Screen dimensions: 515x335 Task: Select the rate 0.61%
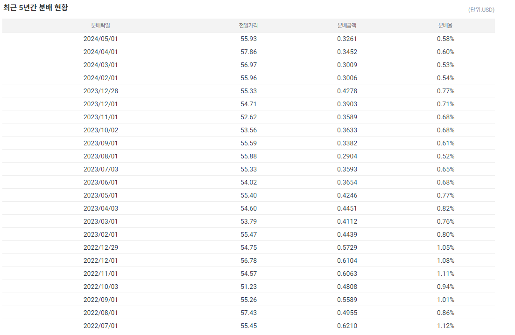coord(446,143)
